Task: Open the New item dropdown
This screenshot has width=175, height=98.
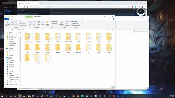Action: tap(53, 21)
